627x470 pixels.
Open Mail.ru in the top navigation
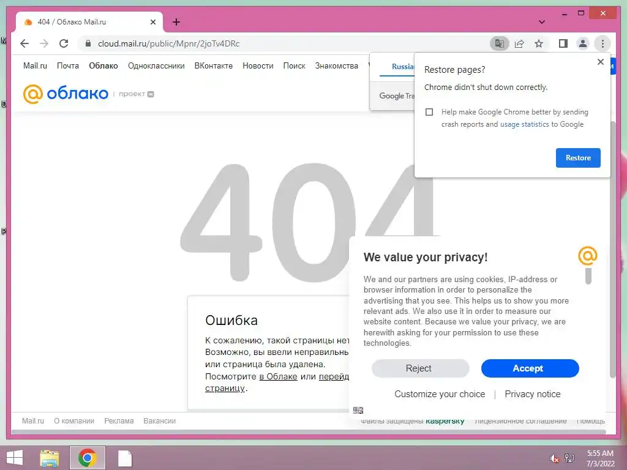[35, 66]
